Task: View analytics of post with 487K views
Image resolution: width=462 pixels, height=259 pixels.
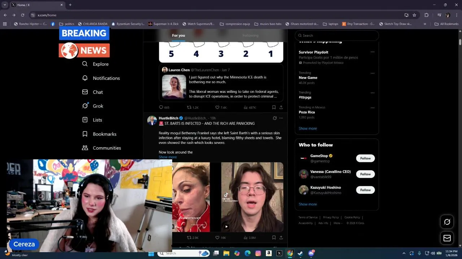Action: [x=250, y=107]
